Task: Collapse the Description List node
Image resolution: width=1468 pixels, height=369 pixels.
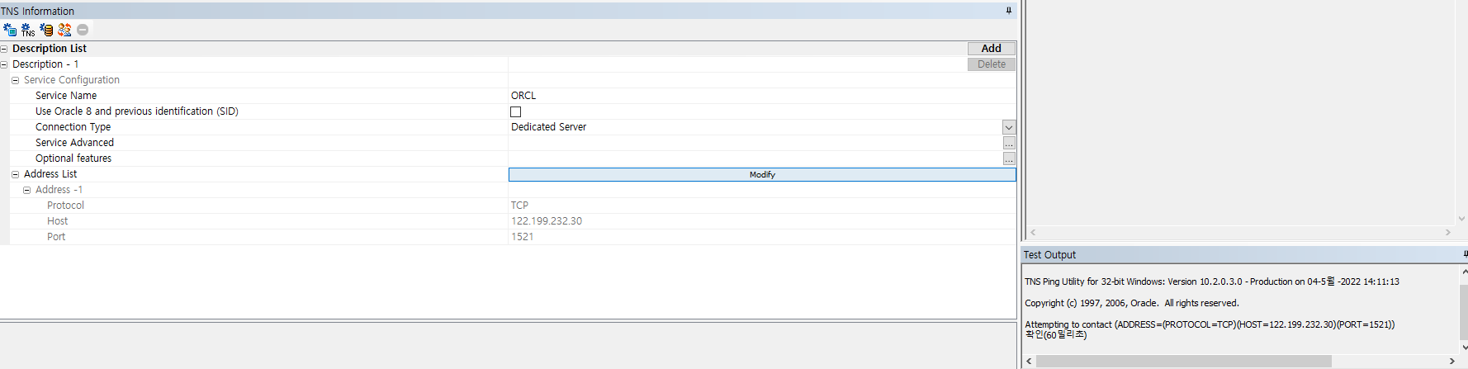Action: click(x=4, y=49)
